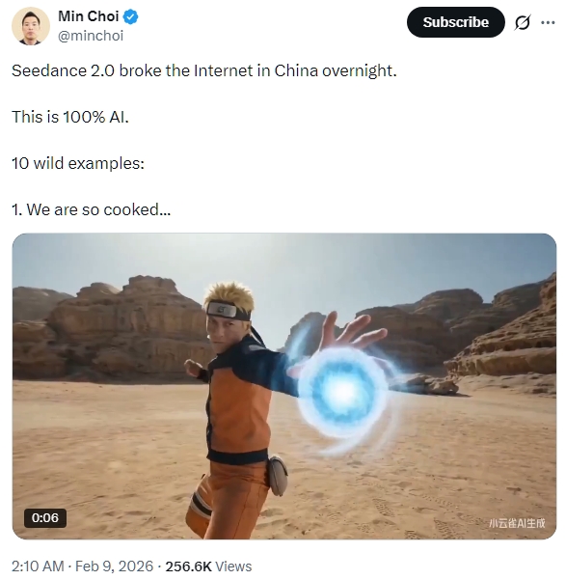This screenshot has width=566, height=580.
Task: Click the Subscribe button
Action: click(x=455, y=22)
